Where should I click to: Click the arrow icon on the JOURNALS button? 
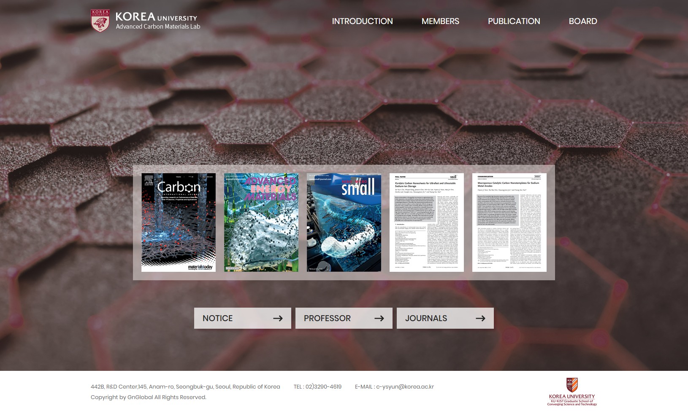[480, 318]
